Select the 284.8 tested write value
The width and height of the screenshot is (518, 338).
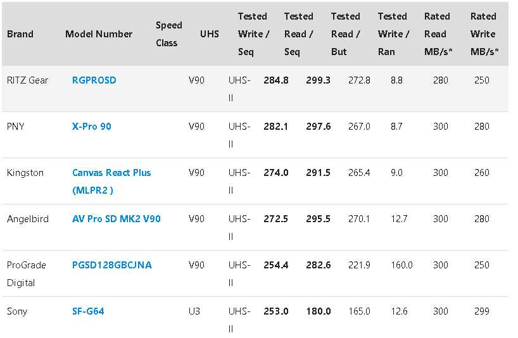[276, 80]
